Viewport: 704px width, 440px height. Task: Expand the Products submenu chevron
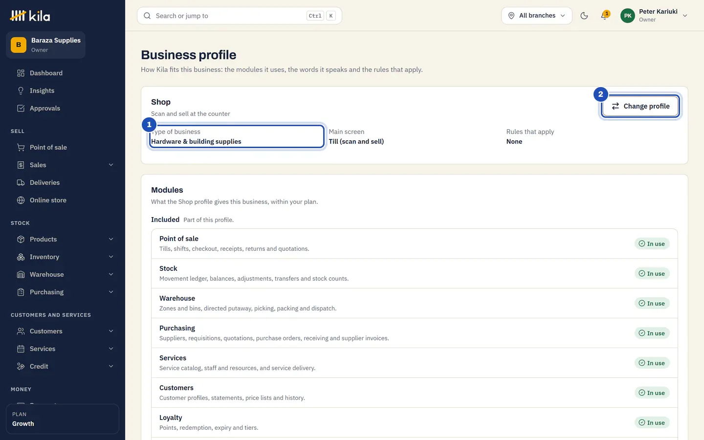click(111, 239)
